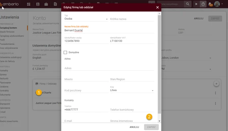228x131 pixels.
Task: Click ZAPISZ at the top of the Konto page
Action: pos(215,18)
